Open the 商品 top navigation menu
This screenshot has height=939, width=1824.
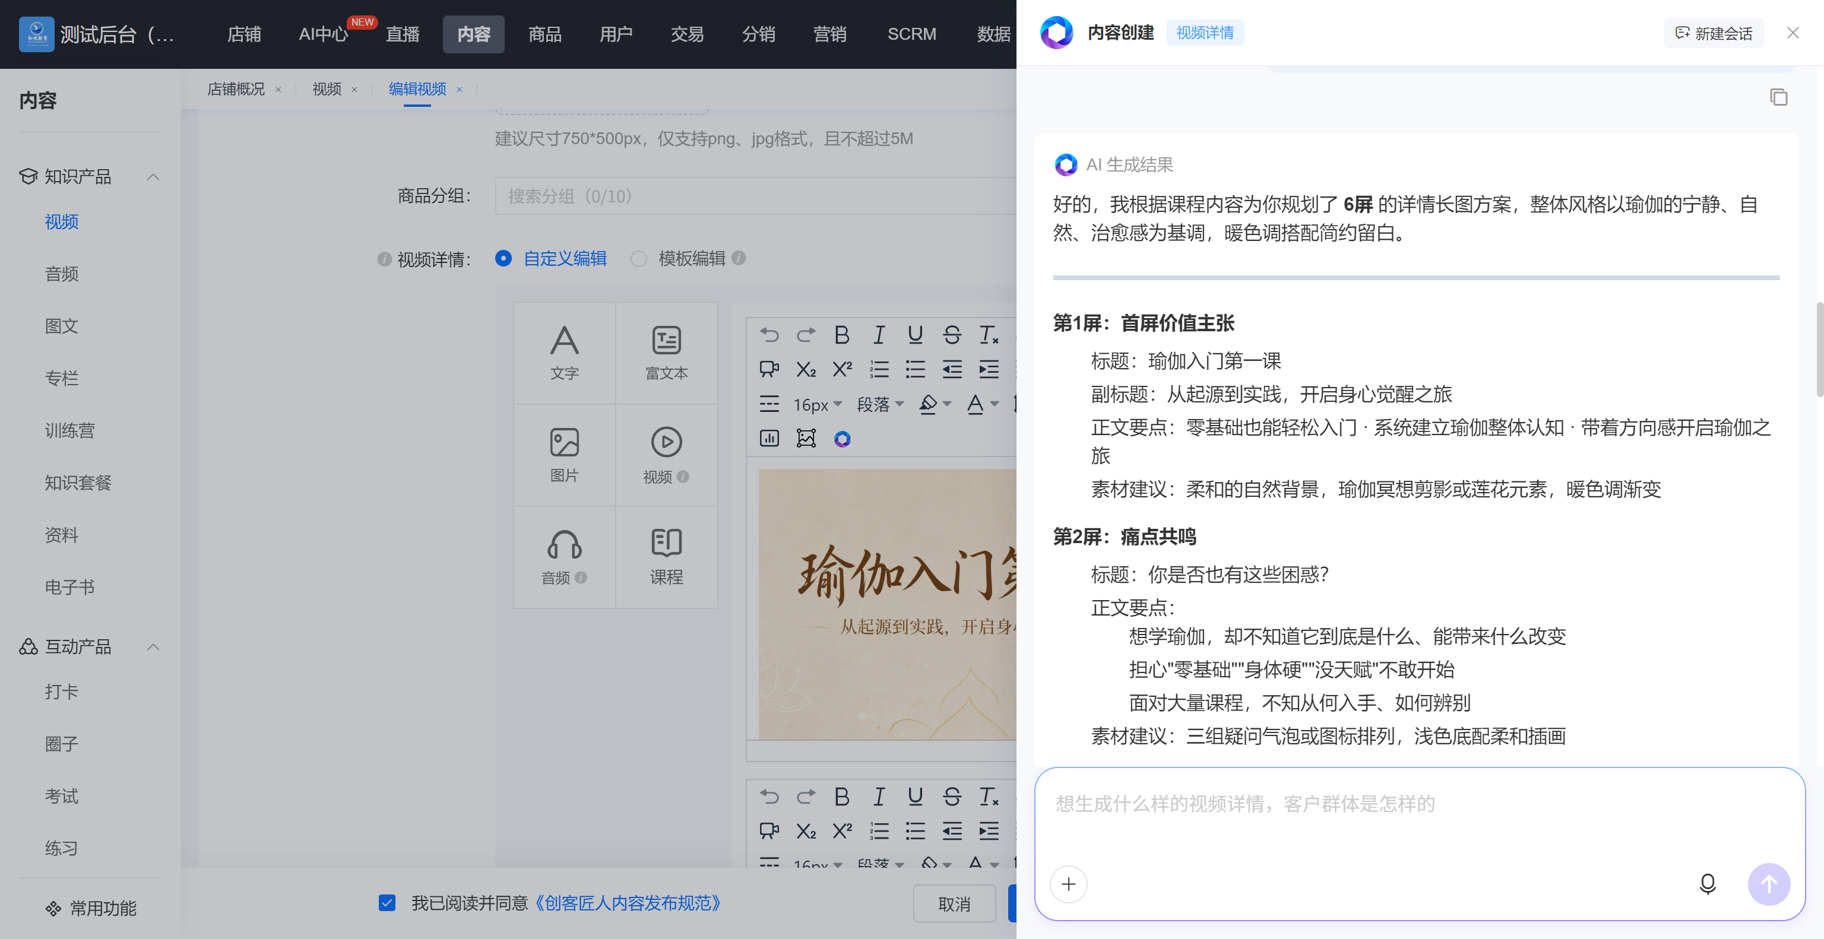click(x=544, y=34)
